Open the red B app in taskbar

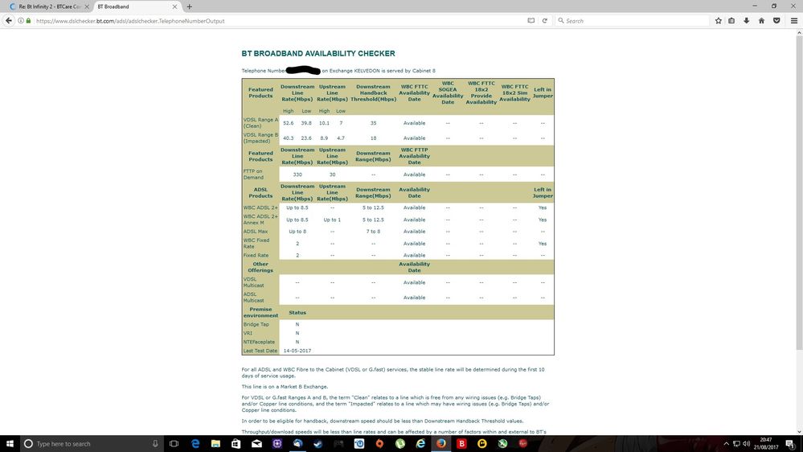point(461,444)
